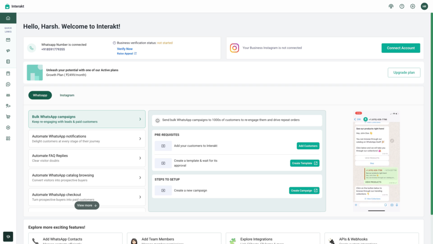Click the page vertical scrollbar

432,114
